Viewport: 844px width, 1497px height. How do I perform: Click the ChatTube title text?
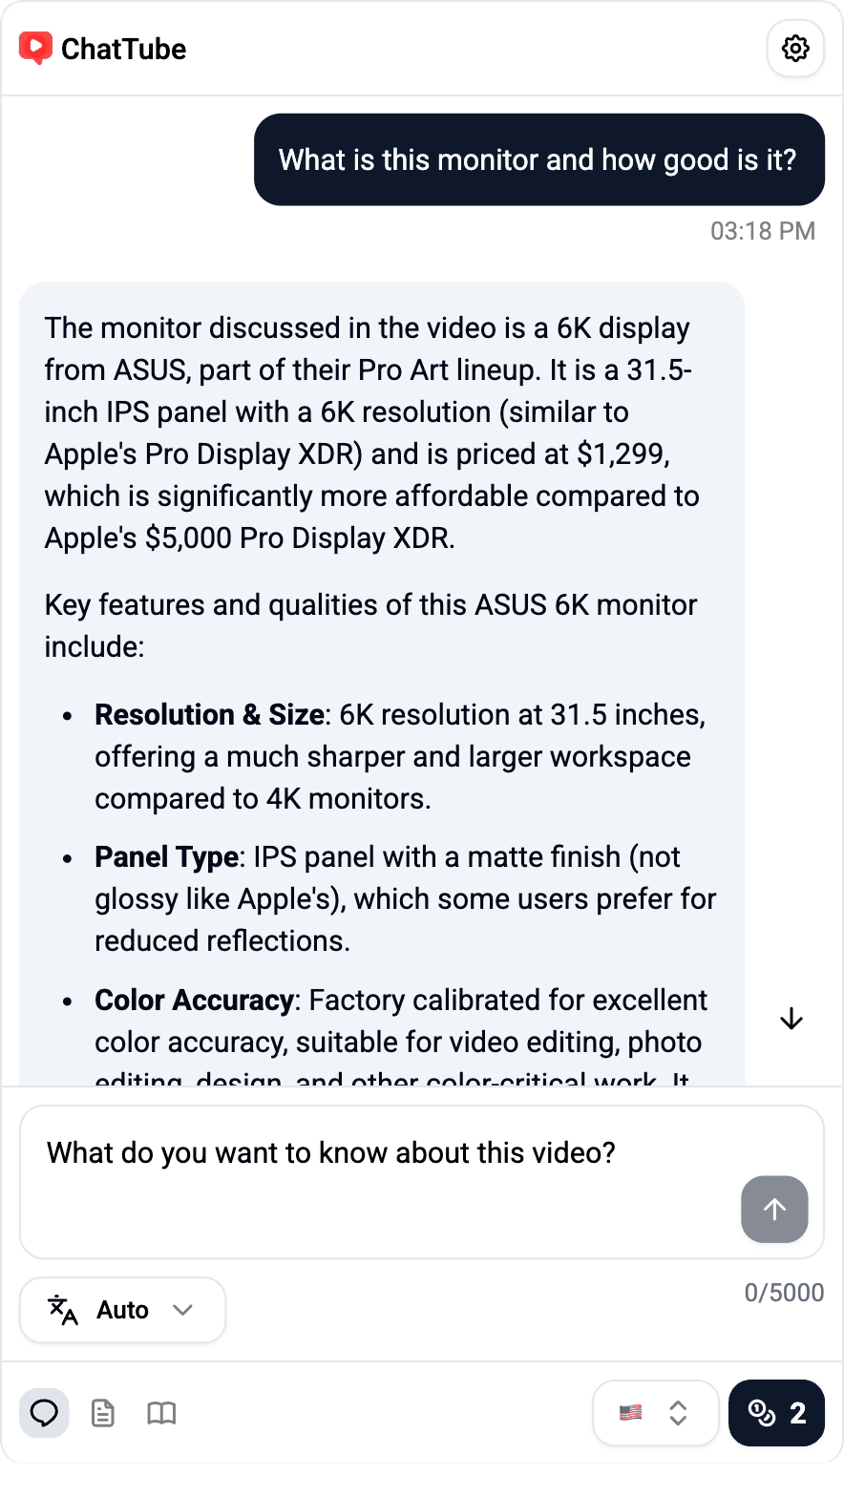pos(124,49)
